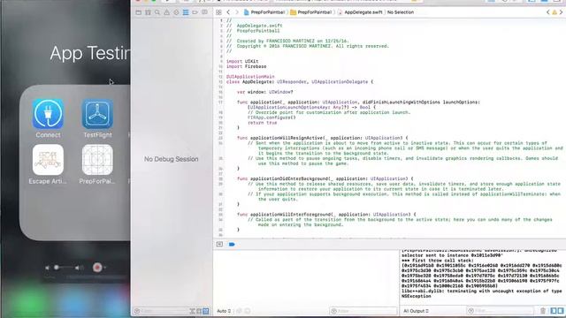566x318 pixels.
Task: Open the related items grid menu
Action: tap(218, 12)
